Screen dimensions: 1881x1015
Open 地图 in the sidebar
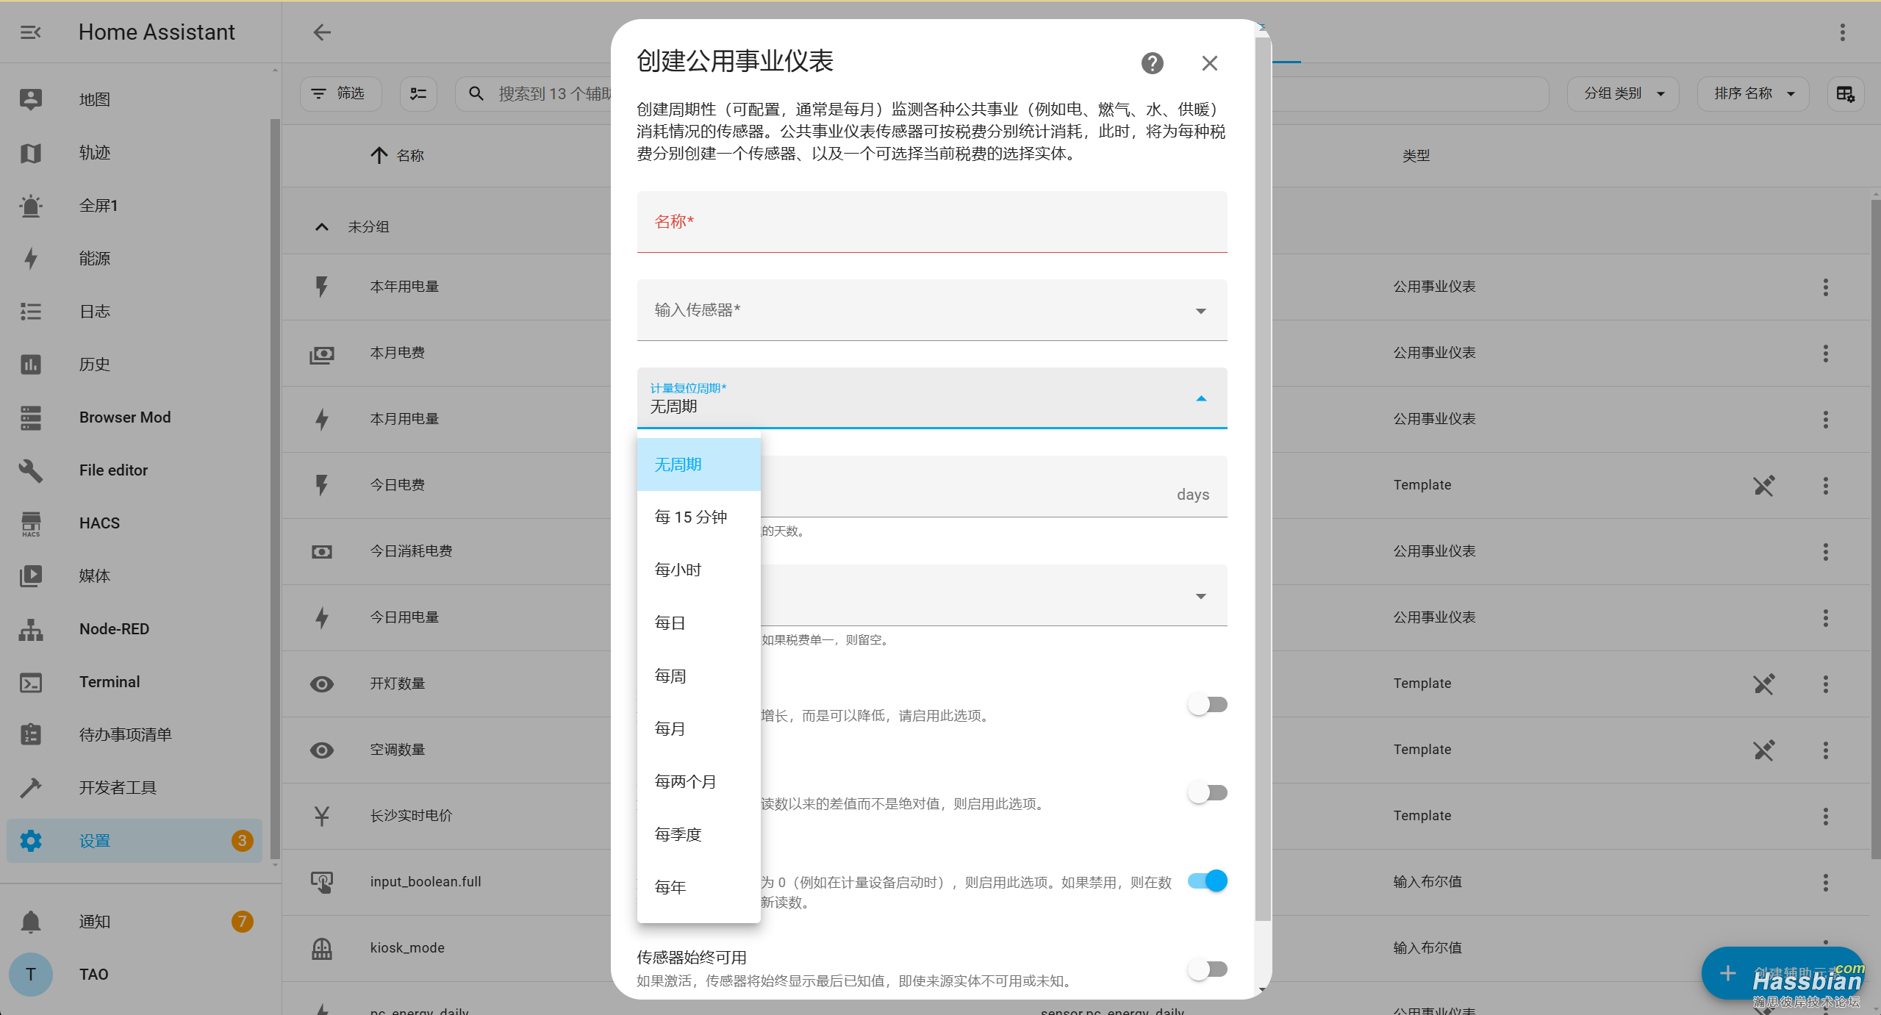click(135, 99)
